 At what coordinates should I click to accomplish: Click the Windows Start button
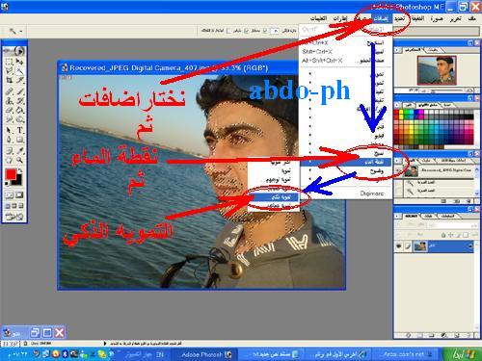(462, 354)
